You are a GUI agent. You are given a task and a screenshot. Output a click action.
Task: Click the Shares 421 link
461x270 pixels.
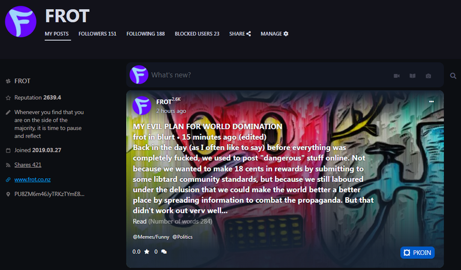pyautogui.click(x=28, y=165)
